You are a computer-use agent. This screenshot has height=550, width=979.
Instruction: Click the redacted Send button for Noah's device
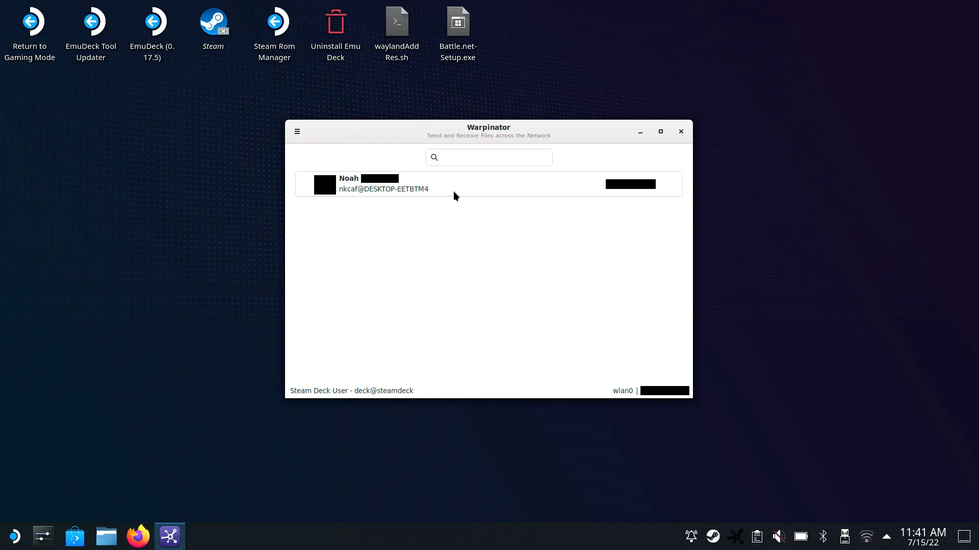(x=630, y=184)
